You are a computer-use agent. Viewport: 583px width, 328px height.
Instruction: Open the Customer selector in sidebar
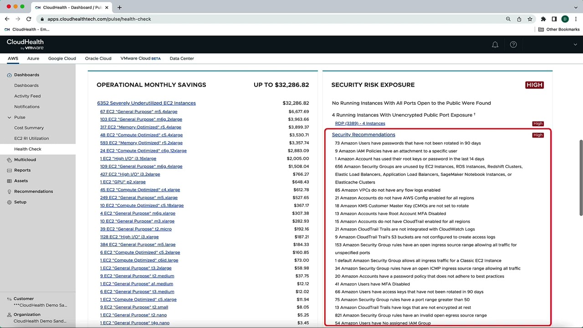pos(38,302)
